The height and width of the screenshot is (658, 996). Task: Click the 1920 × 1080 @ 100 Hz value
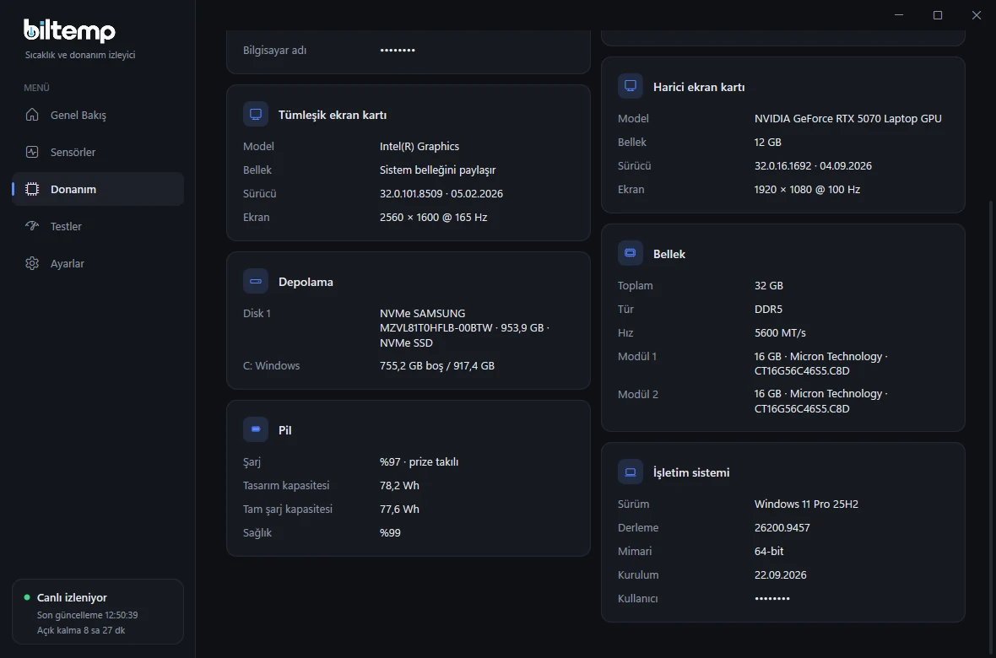tap(807, 189)
